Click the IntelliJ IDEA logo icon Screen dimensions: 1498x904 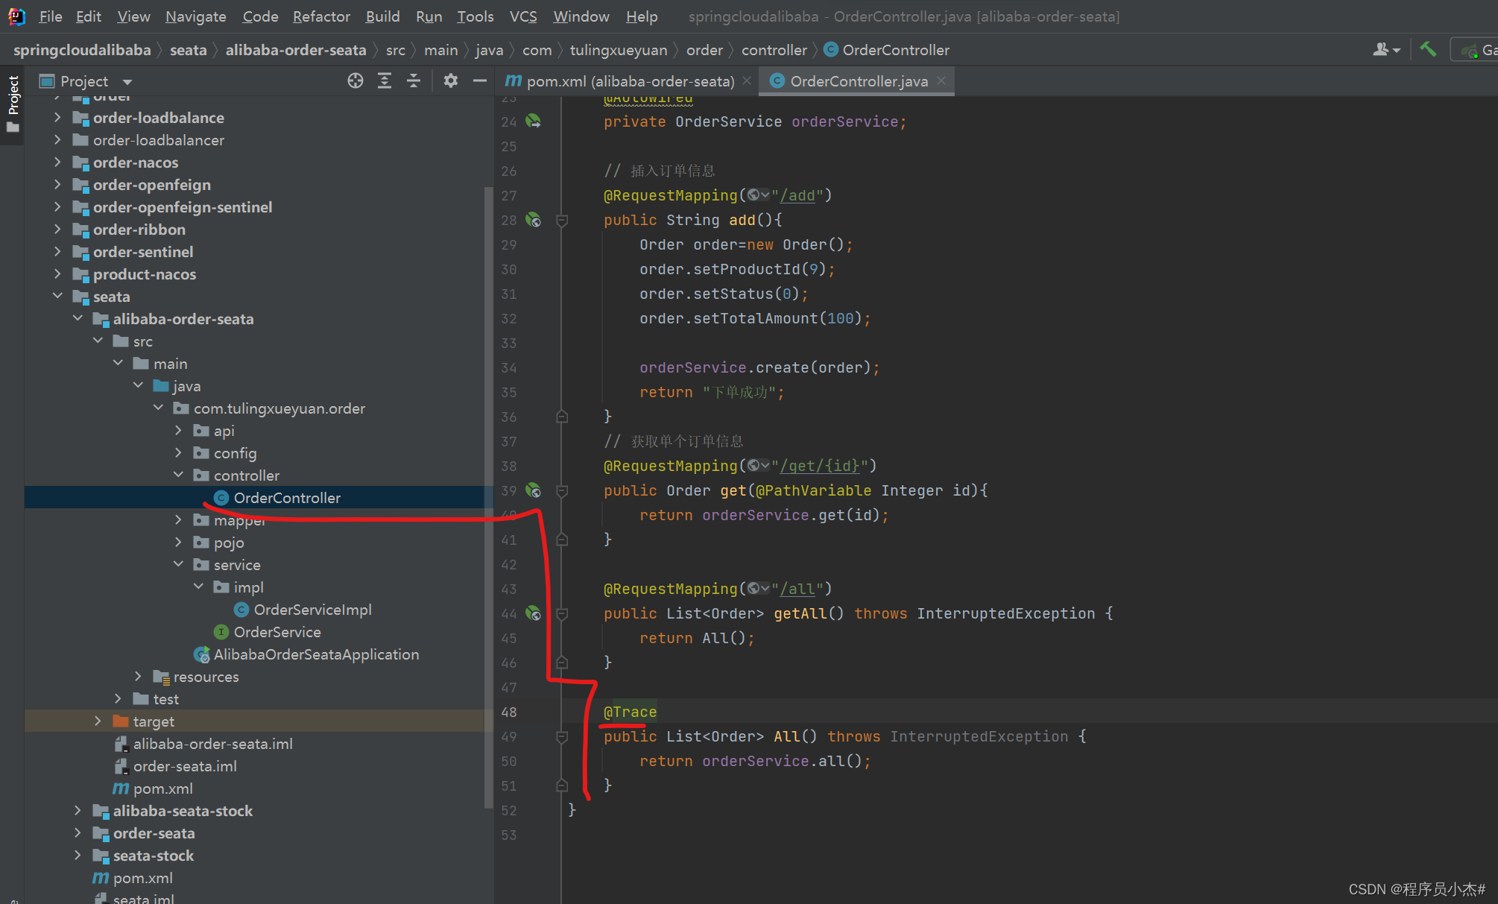coord(16,16)
